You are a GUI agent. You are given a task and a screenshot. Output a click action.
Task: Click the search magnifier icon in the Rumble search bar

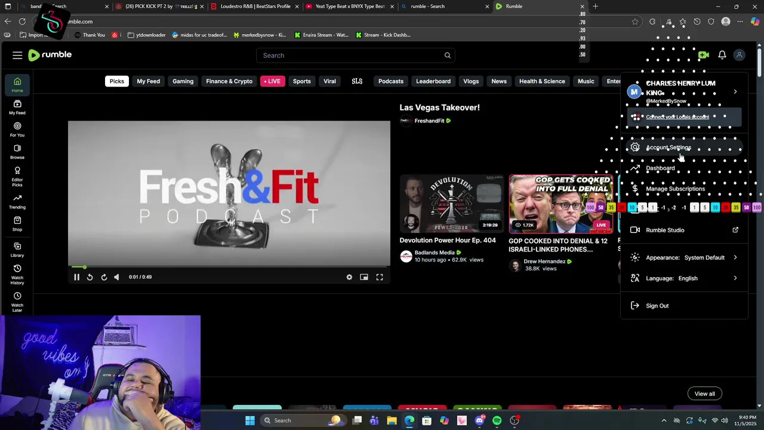tap(447, 56)
